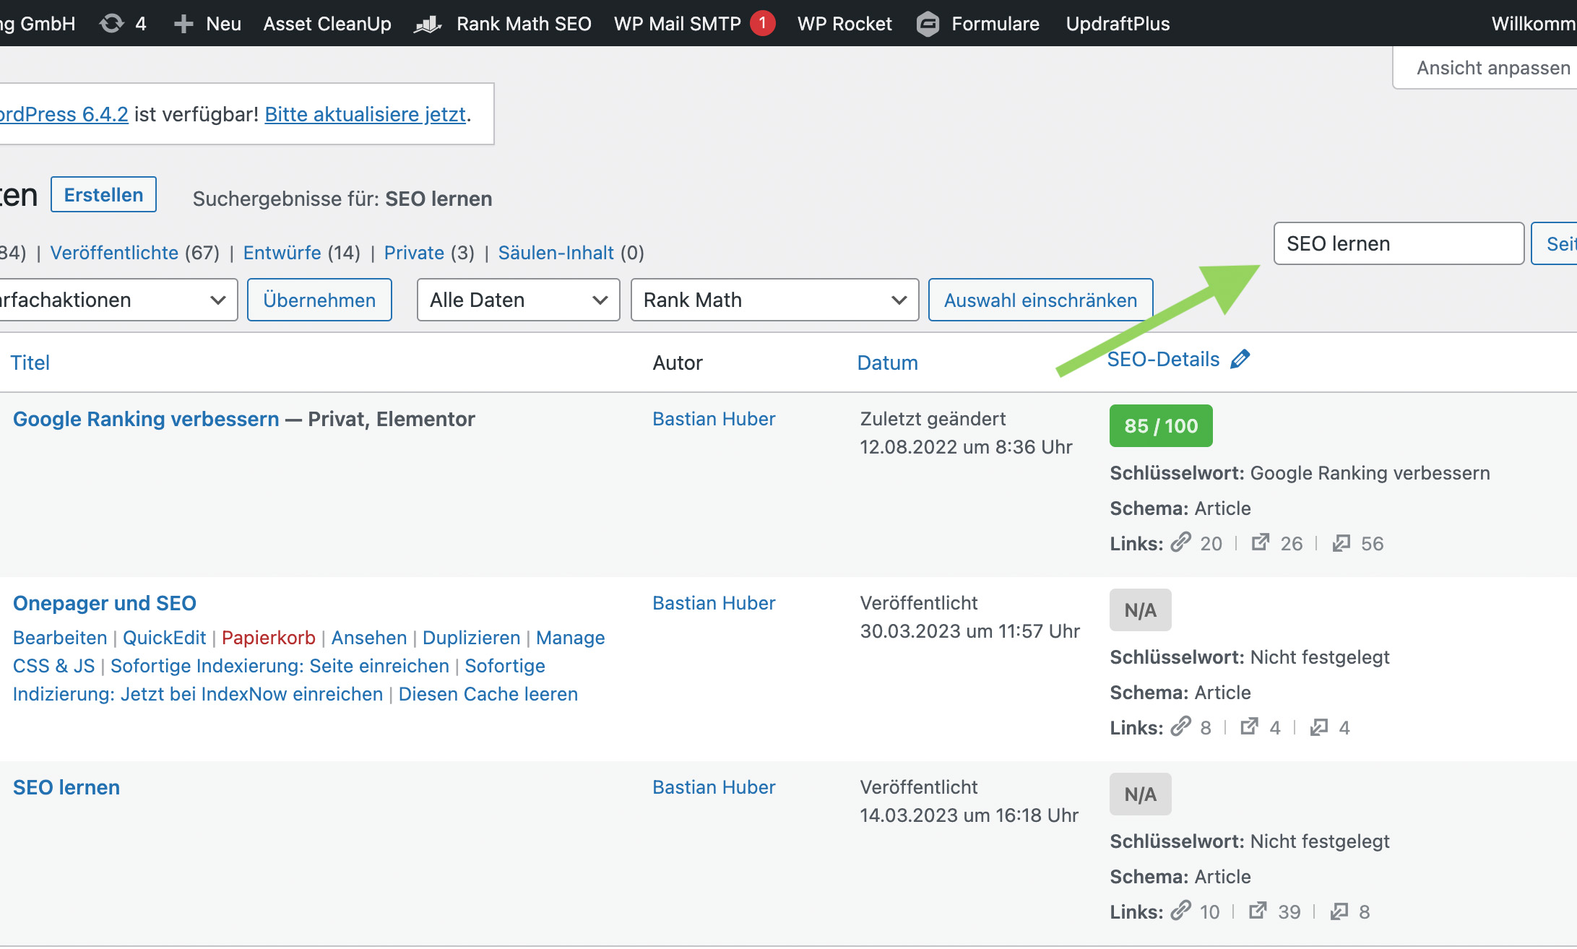Click Auswahl einschränken button
This screenshot has width=1577, height=949.
pos(1040,300)
